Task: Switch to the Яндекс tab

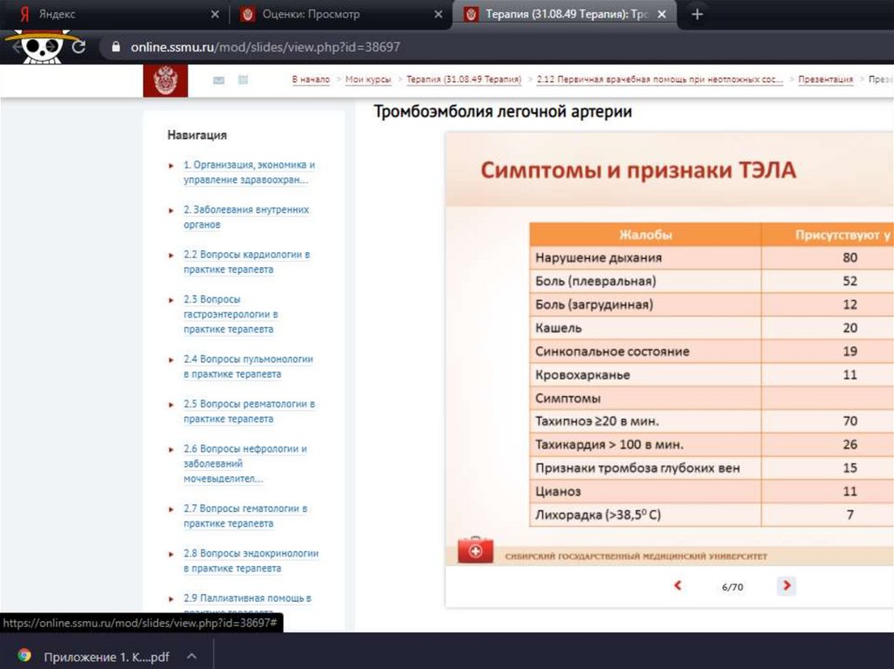Action: point(113,14)
